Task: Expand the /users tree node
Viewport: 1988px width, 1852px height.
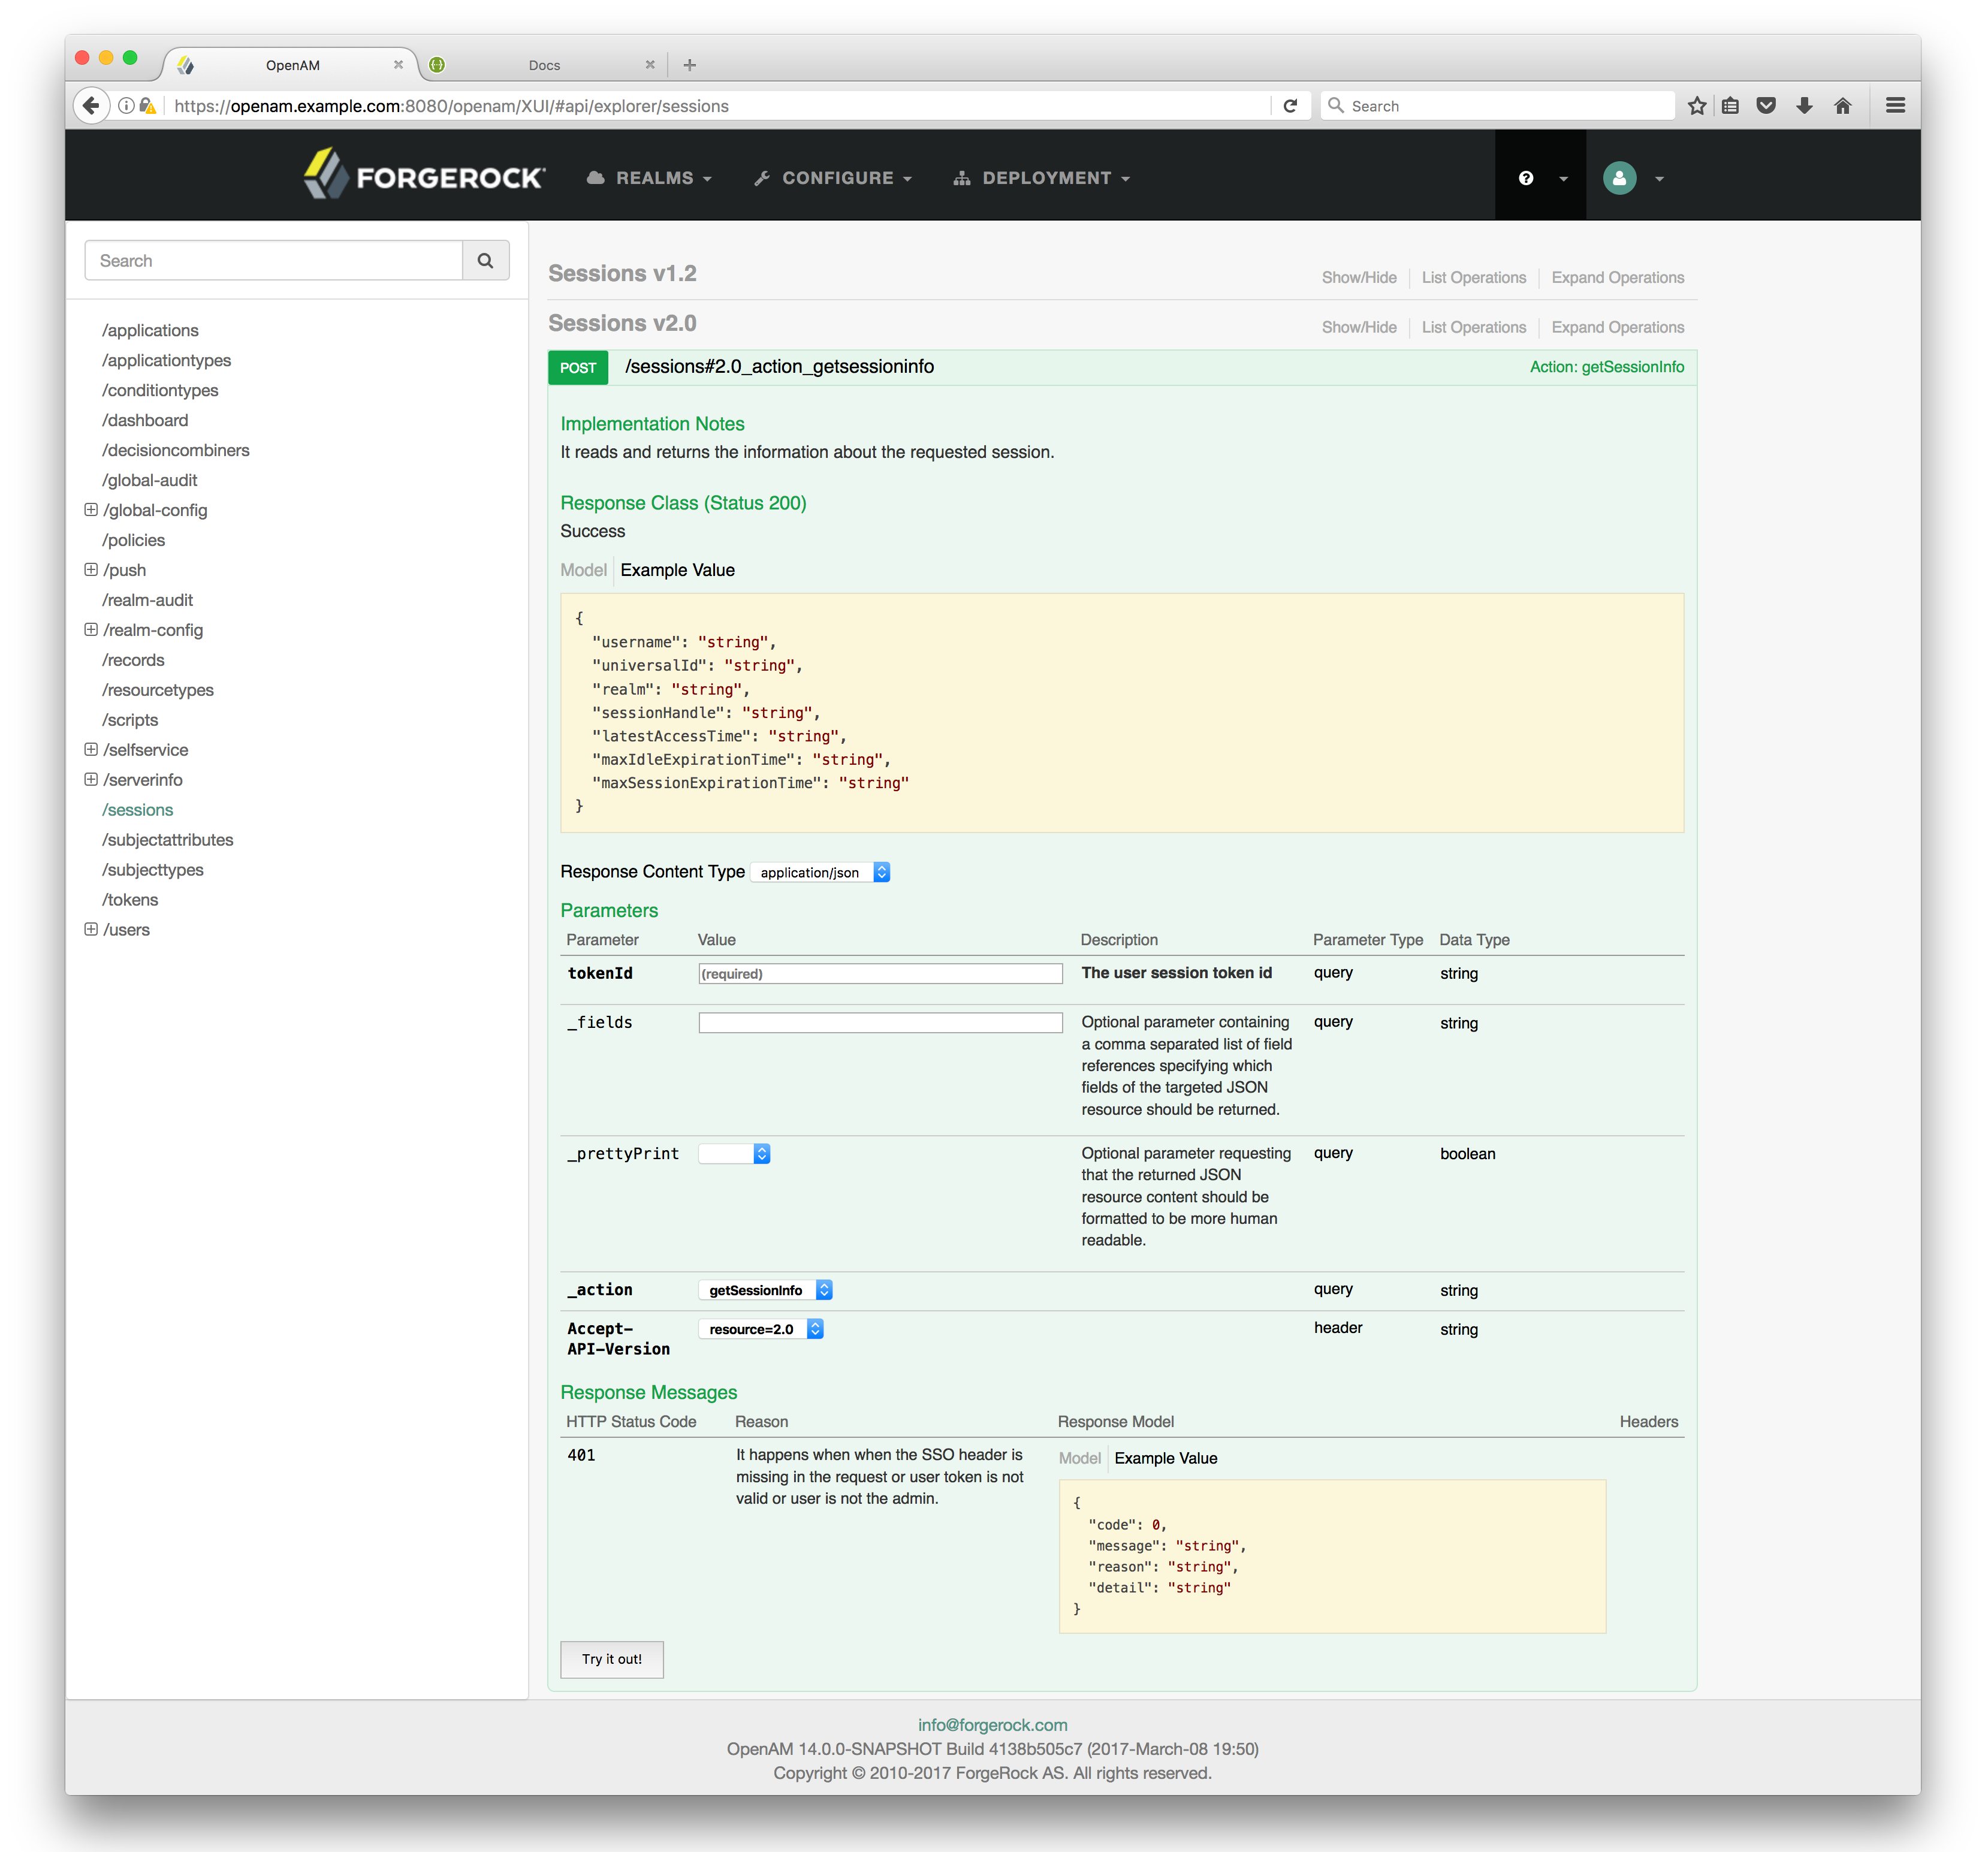Action: click(91, 929)
